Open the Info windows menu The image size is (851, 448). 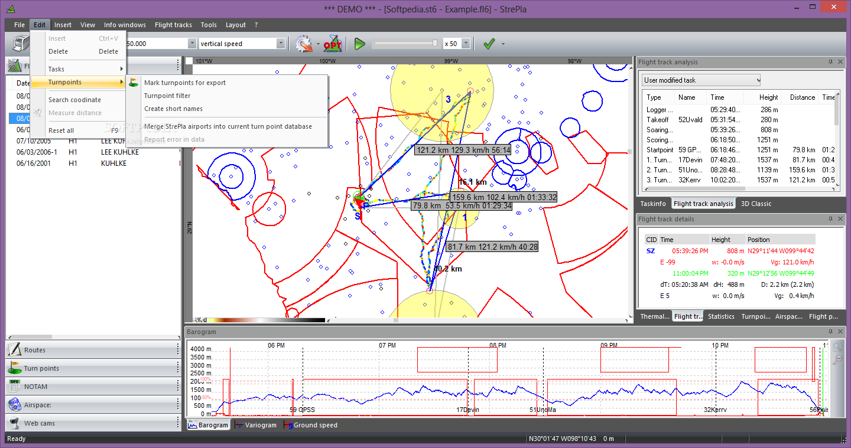pyautogui.click(x=125, y=25)
